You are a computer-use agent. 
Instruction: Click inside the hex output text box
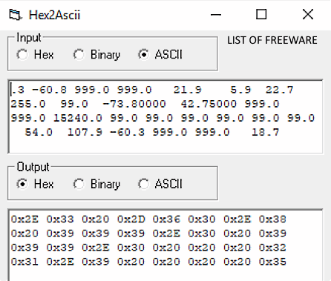point(165,245)
